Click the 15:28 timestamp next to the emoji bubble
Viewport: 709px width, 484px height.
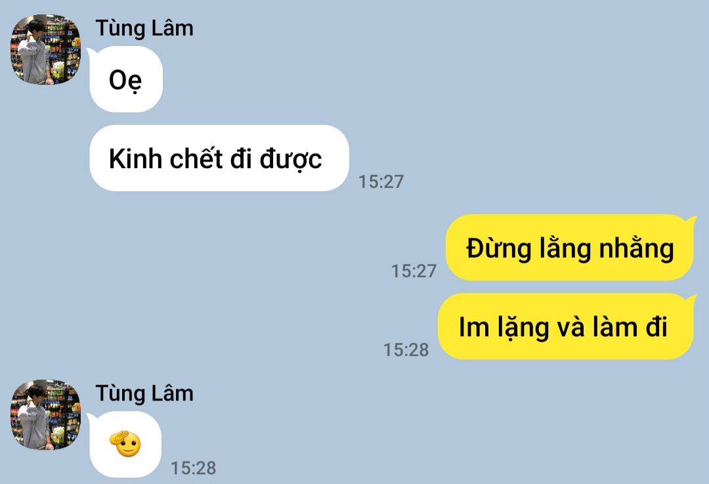pyautogui.click(x=193, y=468)
